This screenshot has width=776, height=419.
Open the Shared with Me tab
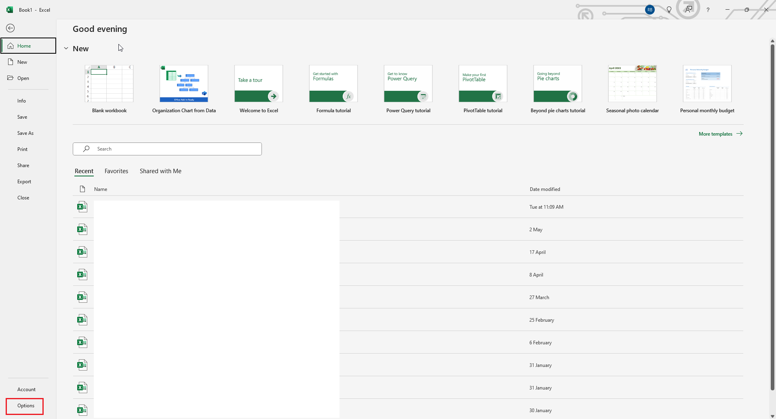point(160,171)
